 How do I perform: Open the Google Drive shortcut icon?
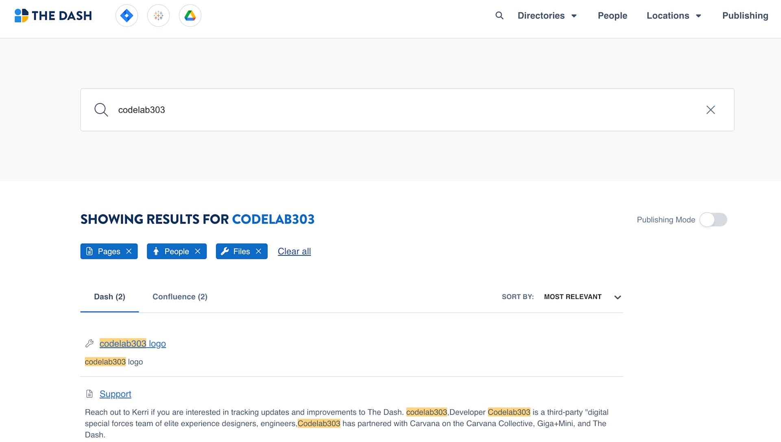pos(190,15)
